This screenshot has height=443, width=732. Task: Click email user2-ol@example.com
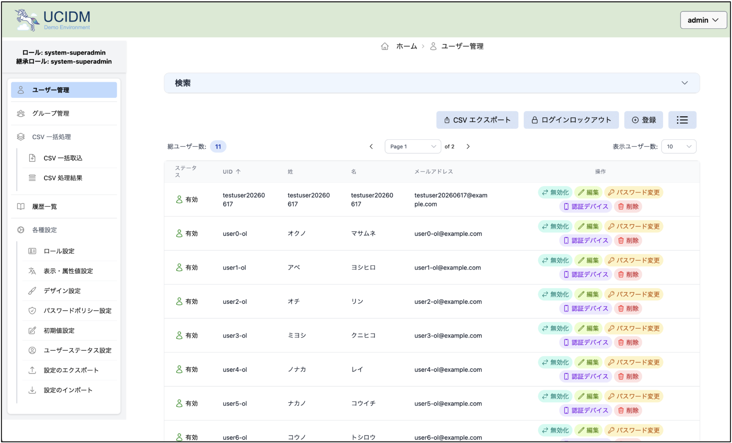pos(448,301)
